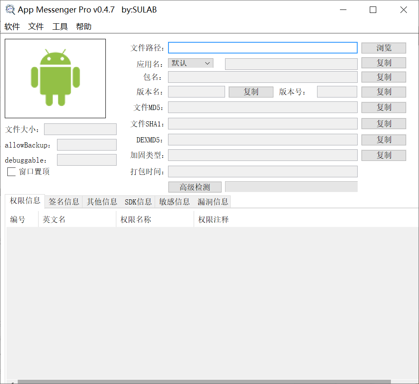Click the 文件路径 file path input field
The image size is (419, 384).
[x=263, y=47]
